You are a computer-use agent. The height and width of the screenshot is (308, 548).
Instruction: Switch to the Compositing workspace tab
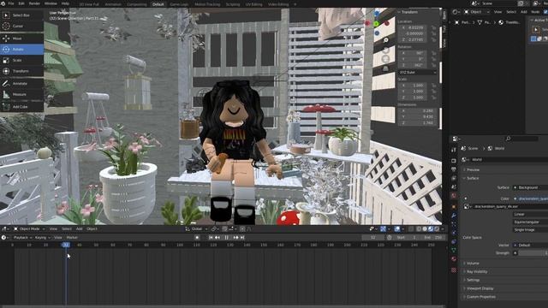coord(137,4)
